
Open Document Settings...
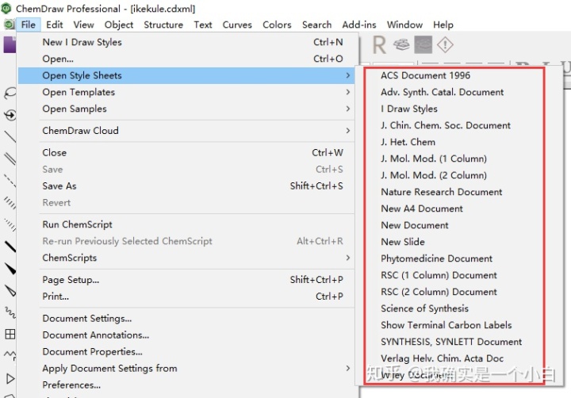(x=186, y=318)
